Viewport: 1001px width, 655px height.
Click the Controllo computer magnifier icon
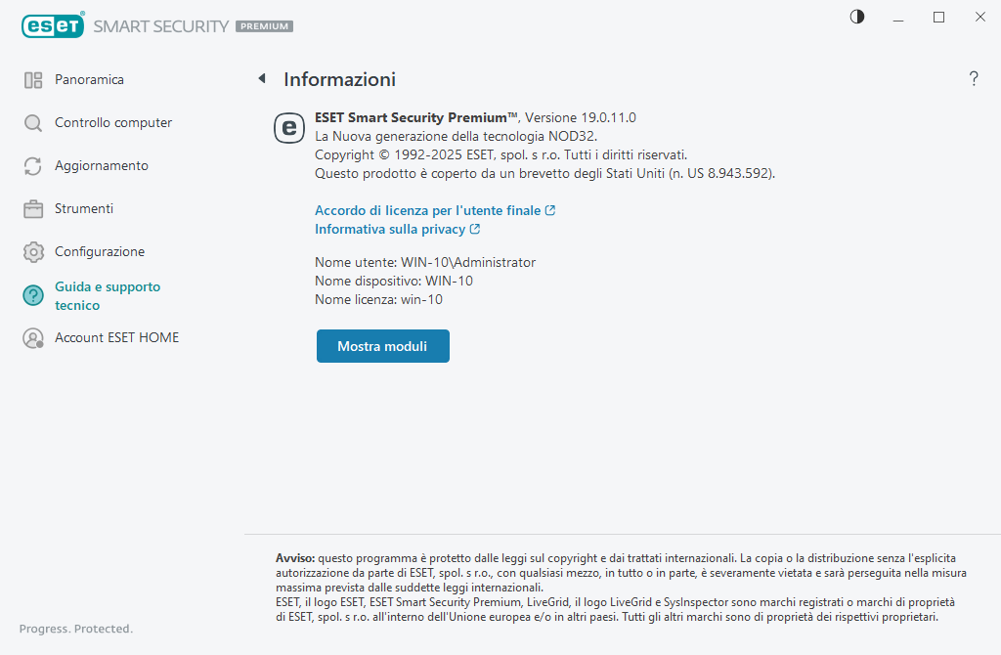click(x=33, y=123)
